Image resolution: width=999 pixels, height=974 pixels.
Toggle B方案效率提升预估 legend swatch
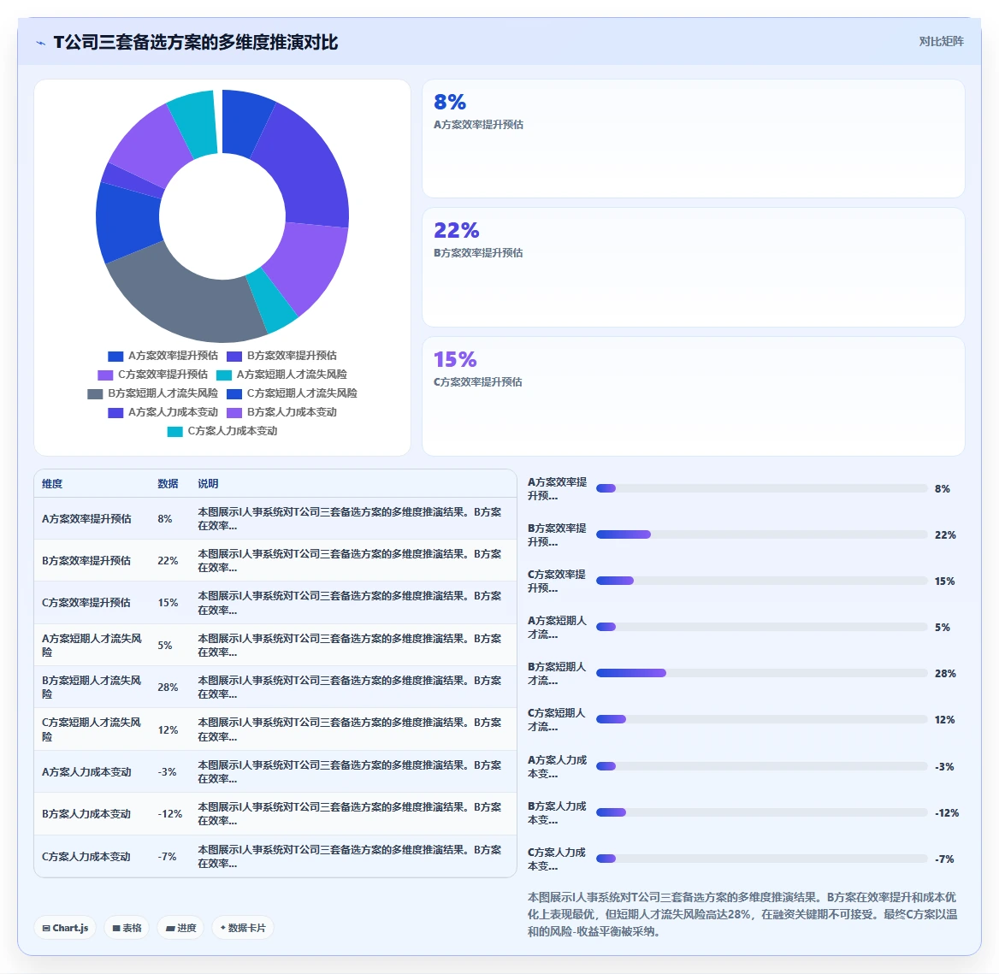coord(234,356)
